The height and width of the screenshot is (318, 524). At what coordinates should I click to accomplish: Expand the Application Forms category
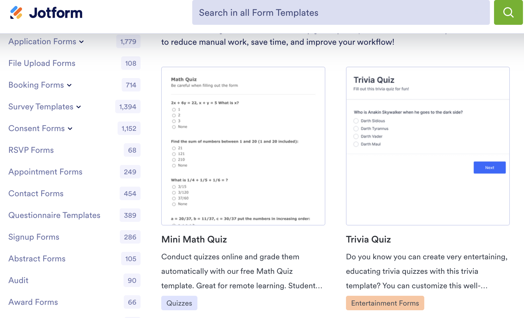[x=82, y=42]
